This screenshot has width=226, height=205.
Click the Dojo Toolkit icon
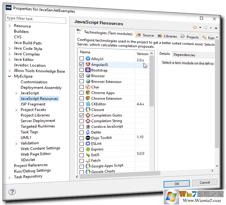click(x=88, y=138)
